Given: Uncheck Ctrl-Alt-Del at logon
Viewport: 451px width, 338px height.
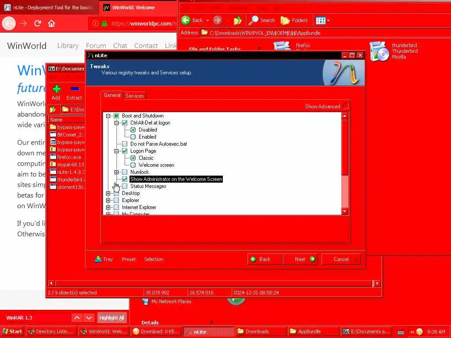Looking at the screenshot, I should pyautogui.click(x=125, y=123).
